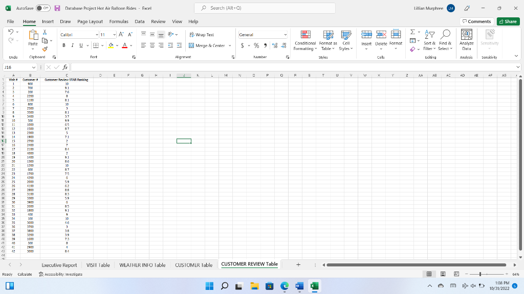Open Cell Styles gallery

pos(346,40)
